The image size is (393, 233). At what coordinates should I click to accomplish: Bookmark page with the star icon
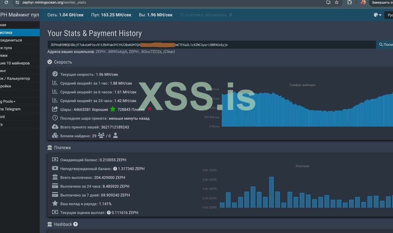click(x=337, y=2)
